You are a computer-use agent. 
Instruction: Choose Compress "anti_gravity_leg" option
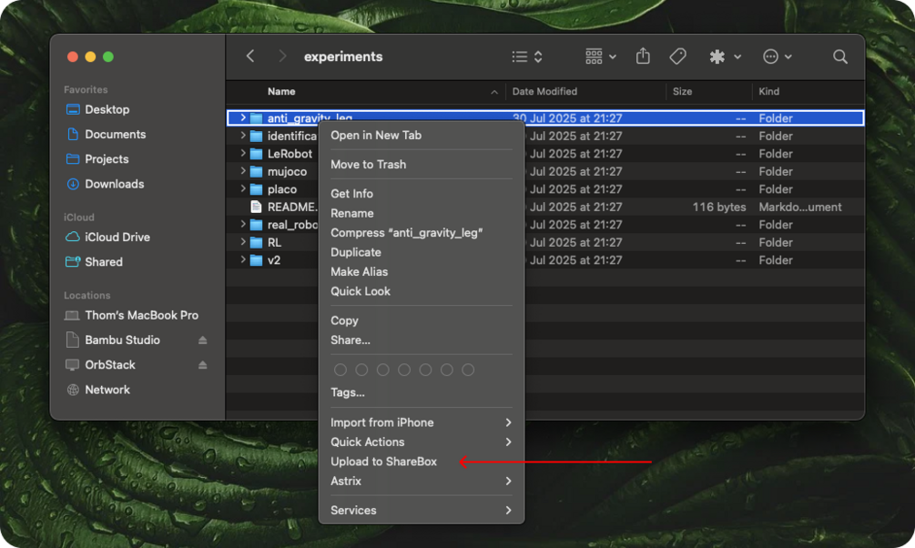coord(406,232)
